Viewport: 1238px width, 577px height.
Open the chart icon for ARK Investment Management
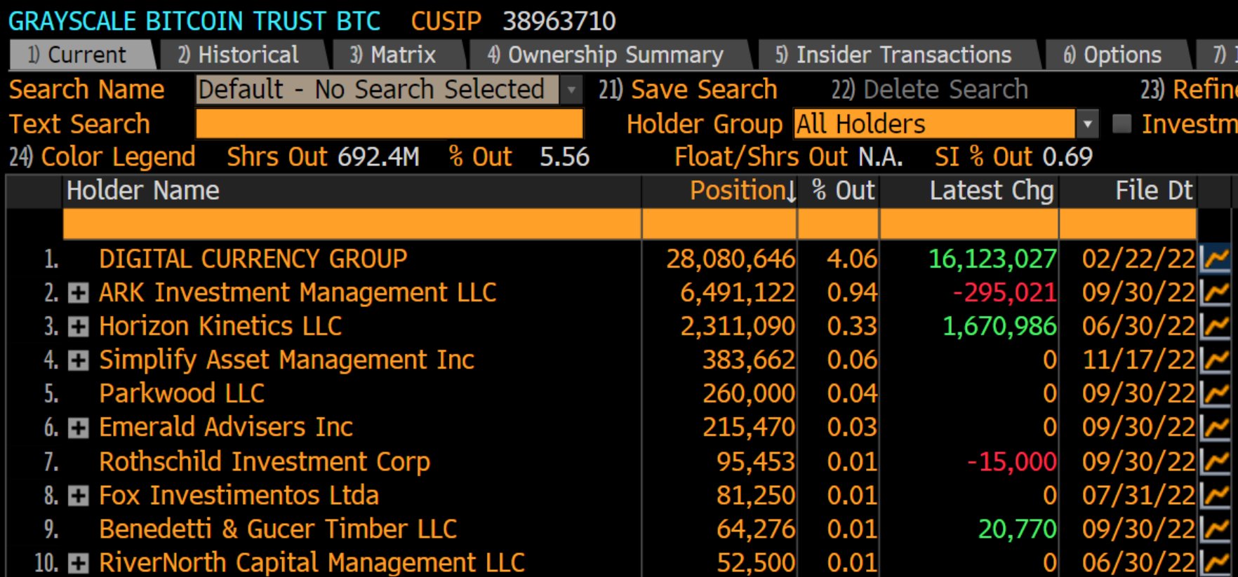point(1216,292)
